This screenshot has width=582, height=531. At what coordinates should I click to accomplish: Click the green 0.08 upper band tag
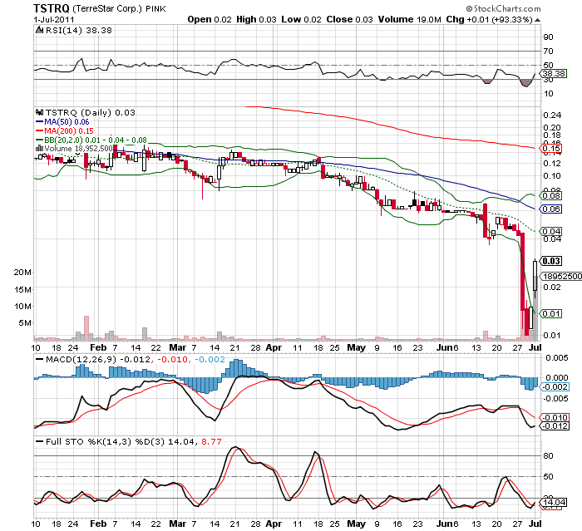point(550,195)
